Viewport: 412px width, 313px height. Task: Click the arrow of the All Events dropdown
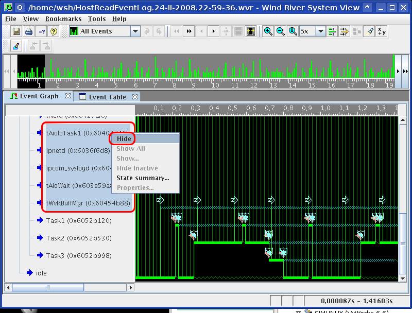[x=135, y=31]
